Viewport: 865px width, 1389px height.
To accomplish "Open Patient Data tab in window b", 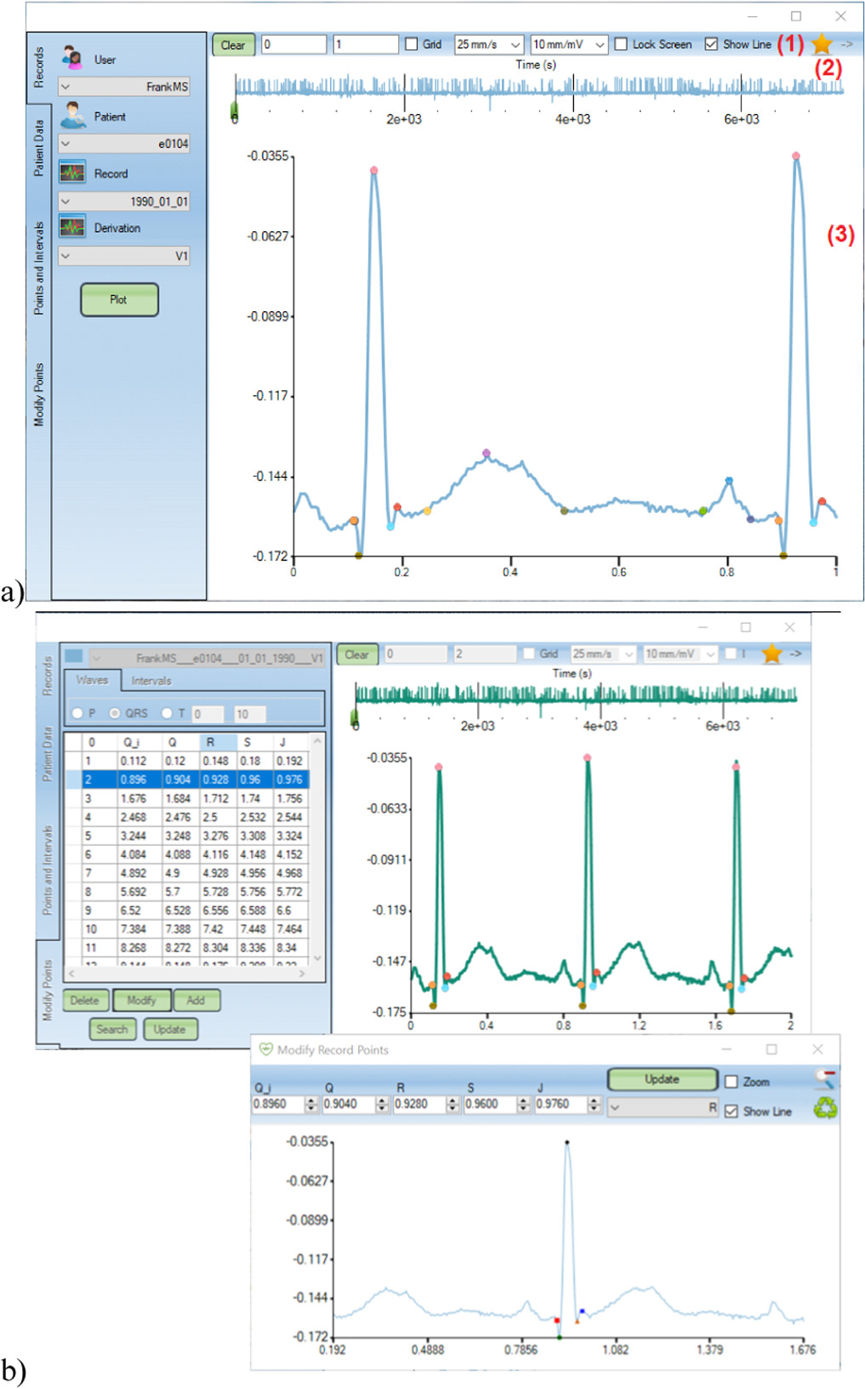I will click(x=48, y=754).
